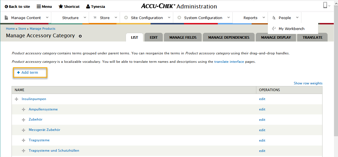
Task: Open the Zubehör term link
Action: (x=35, y=119)
